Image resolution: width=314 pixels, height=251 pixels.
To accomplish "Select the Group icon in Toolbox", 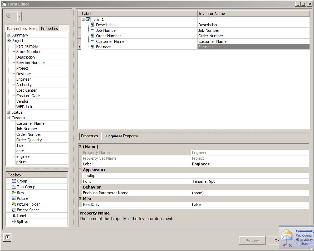I will tap(14, 181).
